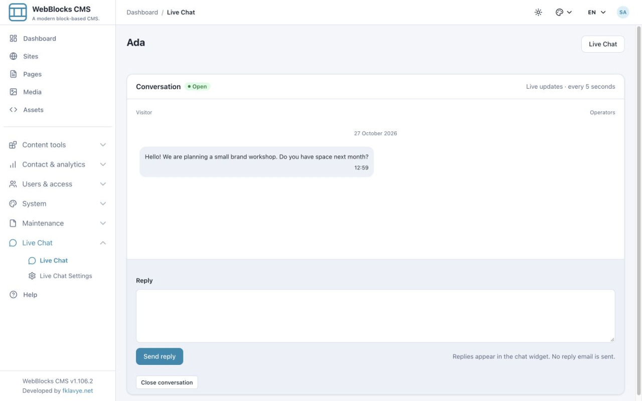Click the Live Chat button at top right
The image size is (642, 401).
[x=602, y=44]
